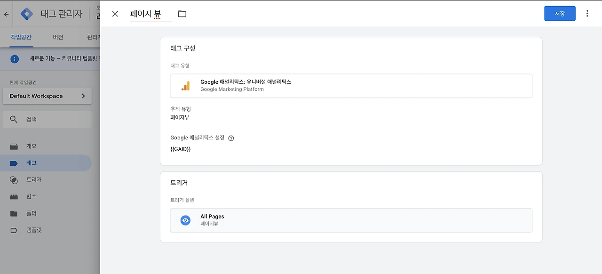Click the 저장 save button

point(560,14)
